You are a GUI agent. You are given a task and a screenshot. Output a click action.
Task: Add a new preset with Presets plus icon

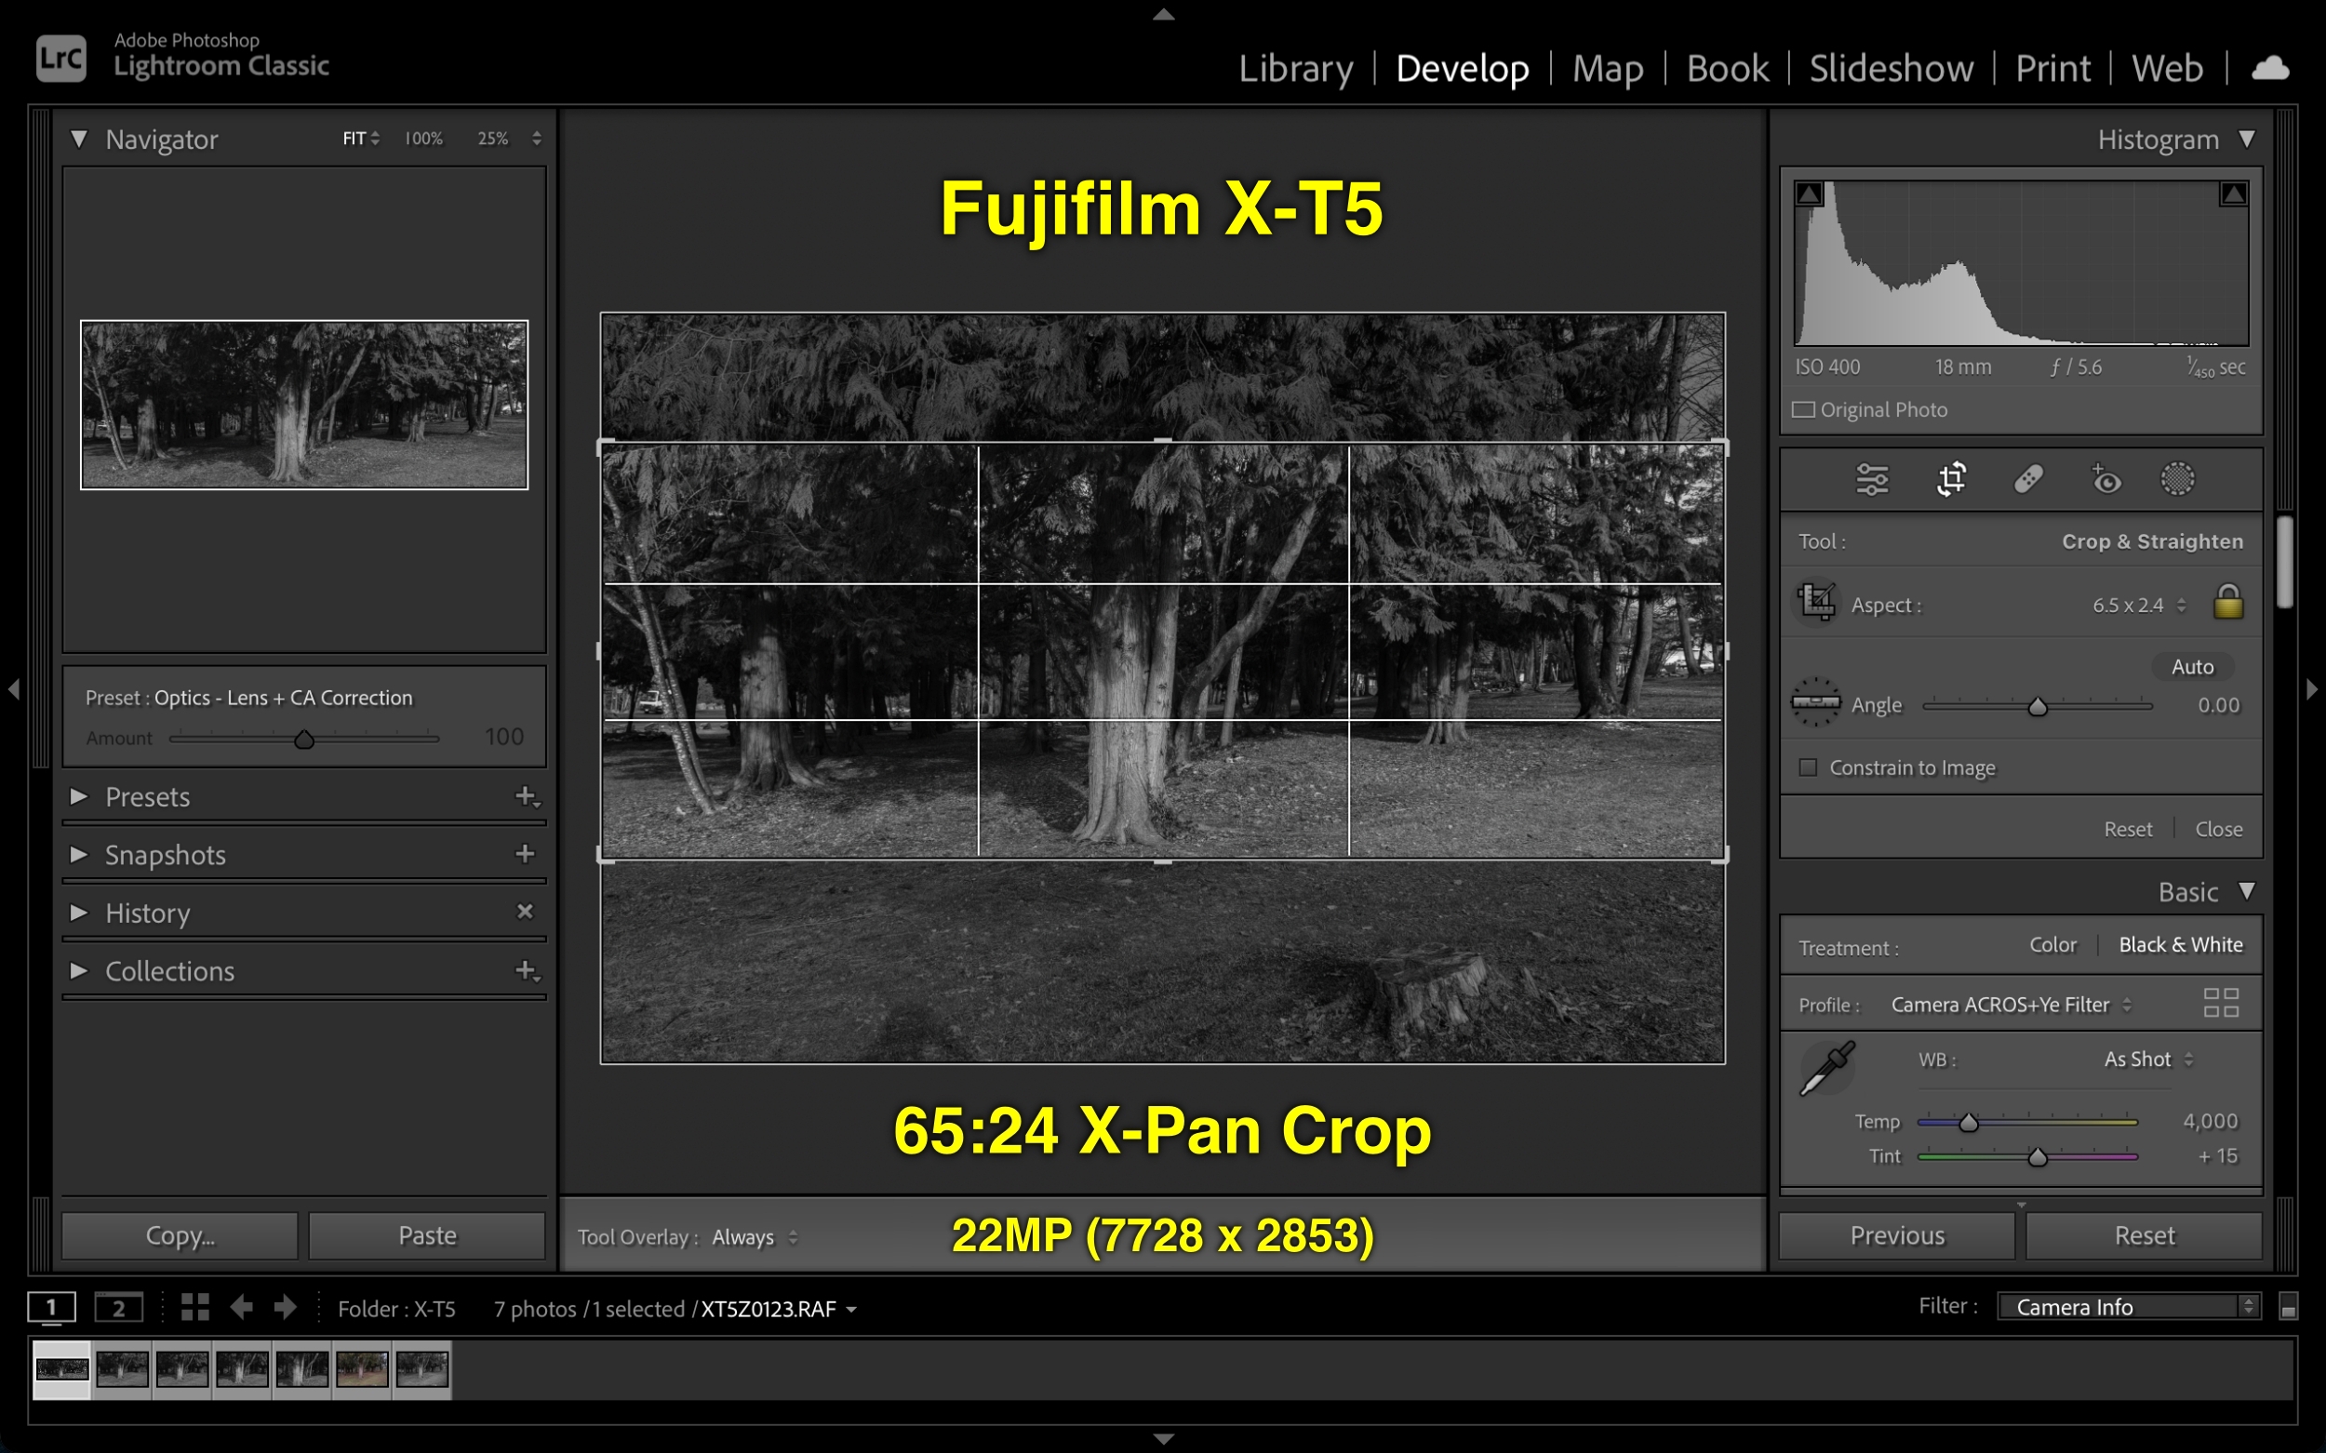pos(527,796)
